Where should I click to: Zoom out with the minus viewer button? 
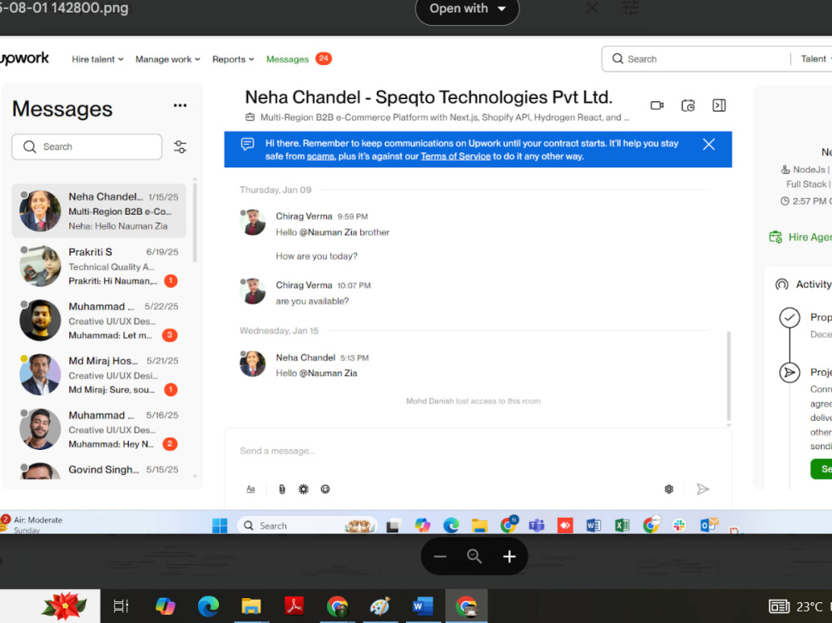[x=440, y=556]
